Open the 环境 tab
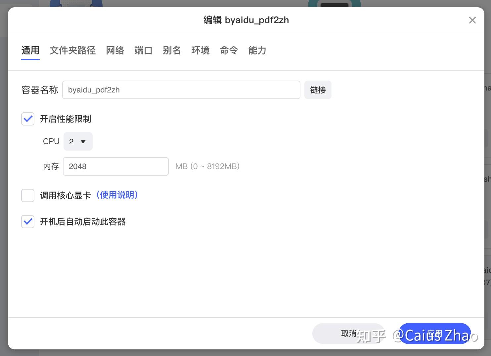The image size is (491, 356). point(201,50)
